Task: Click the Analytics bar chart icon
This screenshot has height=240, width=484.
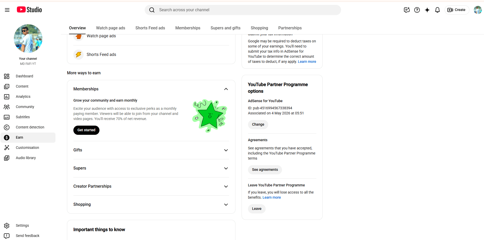Action: click(x=7, y=97)
